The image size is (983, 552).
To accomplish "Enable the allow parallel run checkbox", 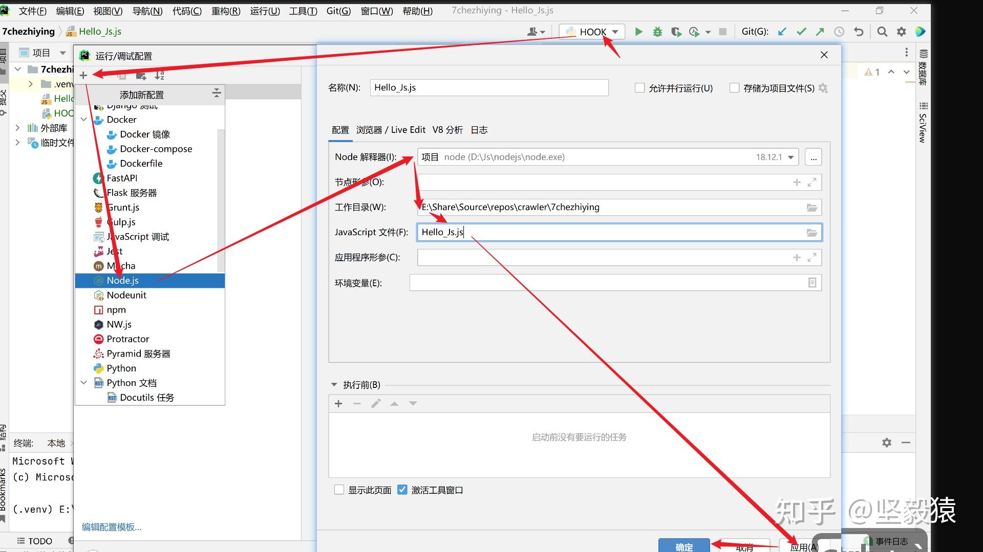I will (639, 88).
